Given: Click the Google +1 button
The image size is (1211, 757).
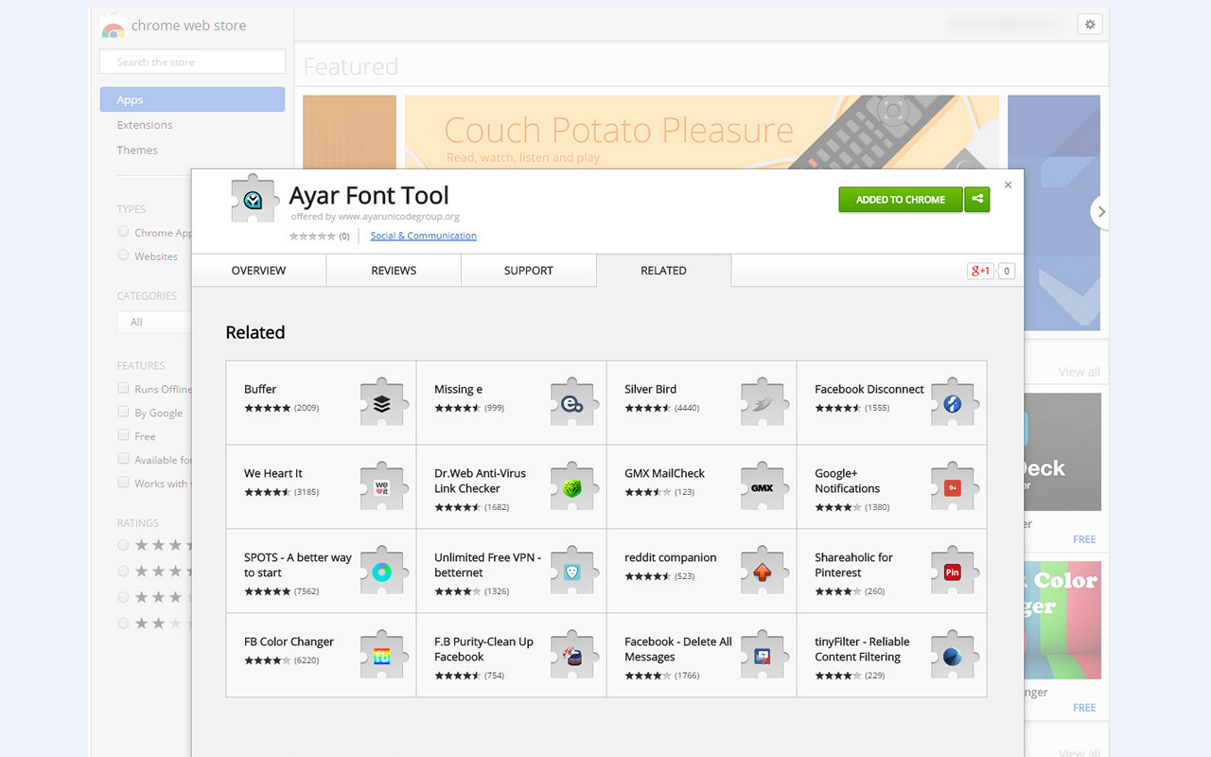Looking at the screenshot, I should pos(980,271).
